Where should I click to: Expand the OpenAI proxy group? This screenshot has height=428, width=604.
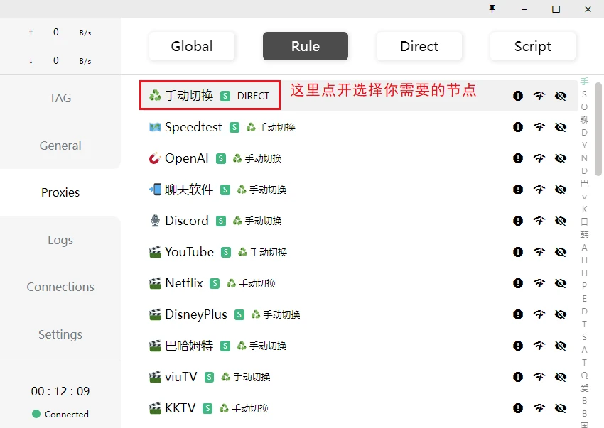click(x=358, y=158)
